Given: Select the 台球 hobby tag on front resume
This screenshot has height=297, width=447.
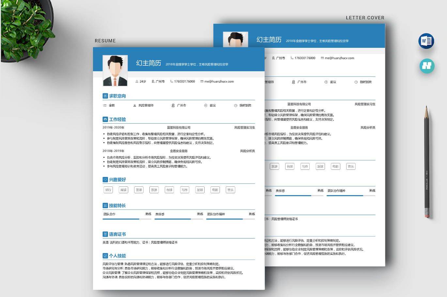Looking at the screenshot, I should pos(169,190).
